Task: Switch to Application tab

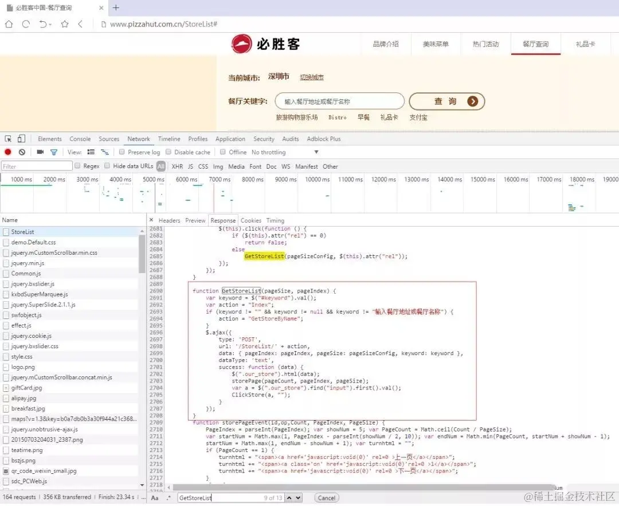Action: [230, 139]
